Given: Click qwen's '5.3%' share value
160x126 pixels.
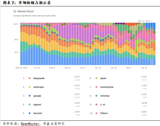Looking at the screenshot, I should point(145,80).
